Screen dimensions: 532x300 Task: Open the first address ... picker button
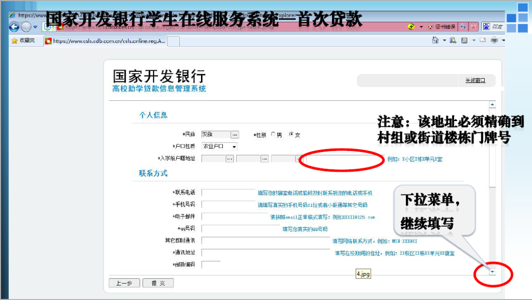click(230, 159)
